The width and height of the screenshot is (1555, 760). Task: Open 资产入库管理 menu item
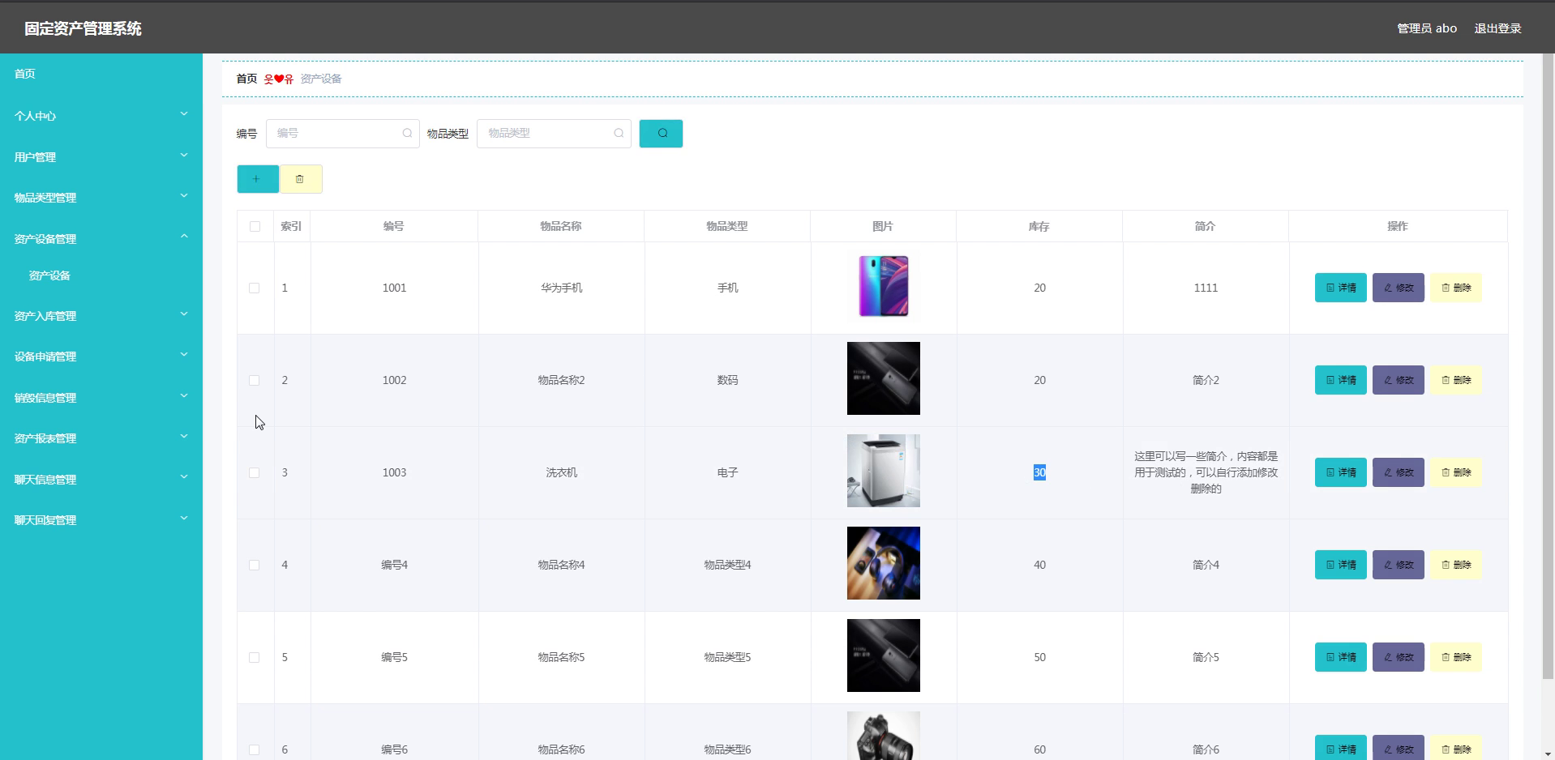[101, 316]
